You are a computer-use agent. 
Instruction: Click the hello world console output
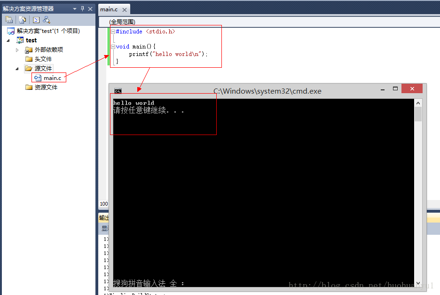pos(134,103)
